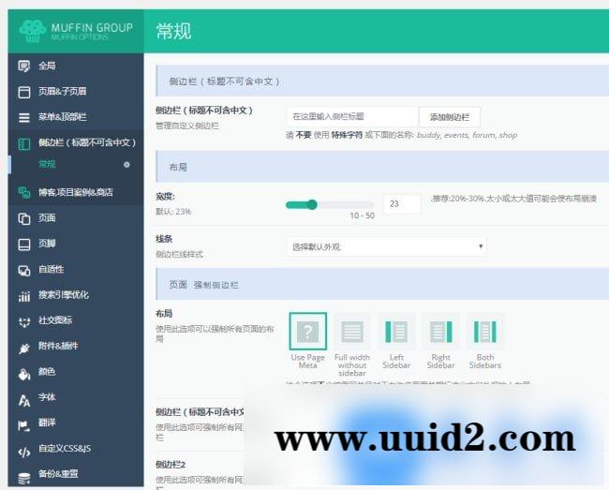
Task: Choose the Left Sidebar layout option
Action: tap(396, 332)
